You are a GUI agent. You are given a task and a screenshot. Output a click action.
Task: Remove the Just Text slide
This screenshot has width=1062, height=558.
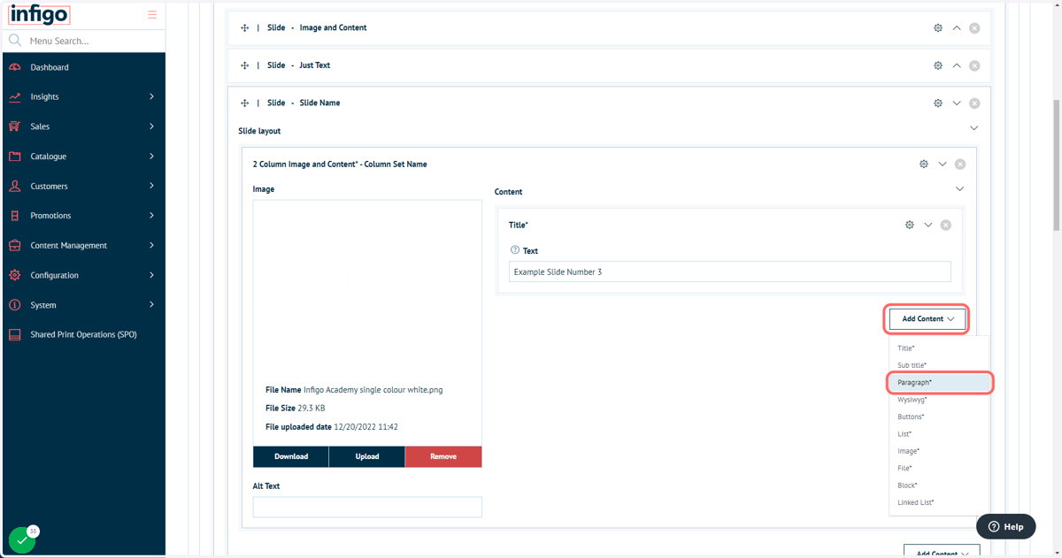974,65
